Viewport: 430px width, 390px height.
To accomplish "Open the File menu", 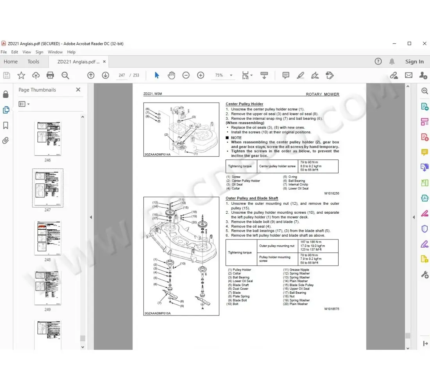I will pos(4,52).
